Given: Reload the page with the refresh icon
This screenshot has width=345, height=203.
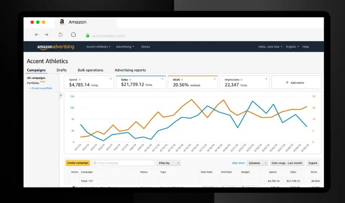Looking at the screenshot, I should [61, 35].
